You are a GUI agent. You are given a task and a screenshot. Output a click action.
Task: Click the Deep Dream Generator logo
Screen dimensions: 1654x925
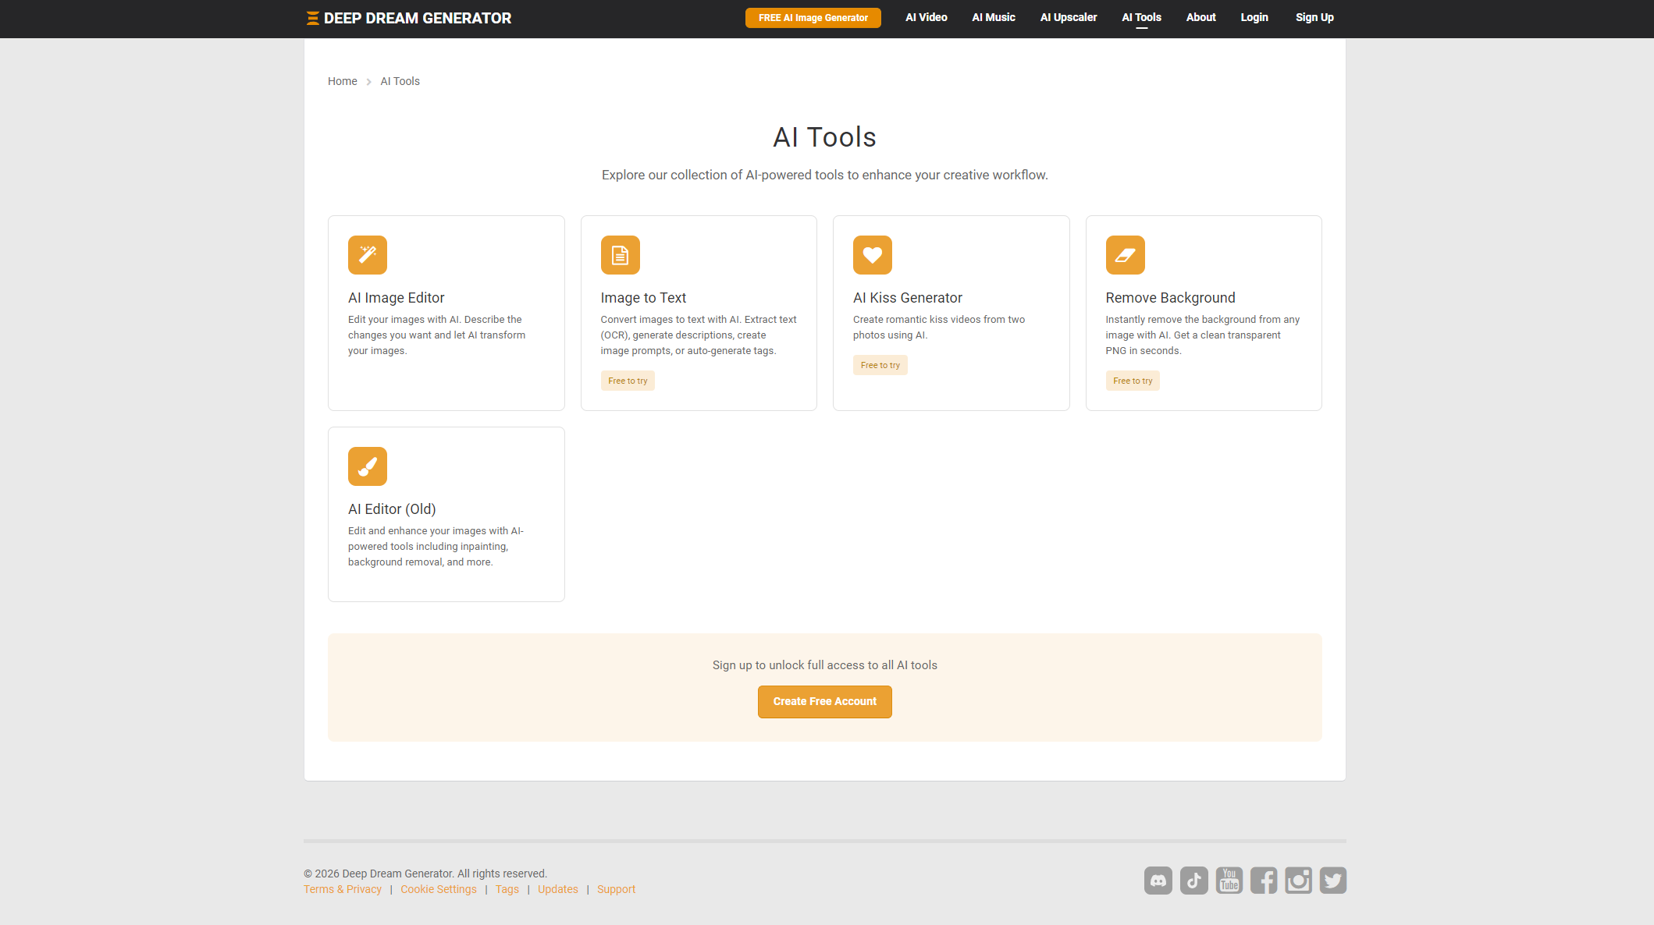pos(409,18)
